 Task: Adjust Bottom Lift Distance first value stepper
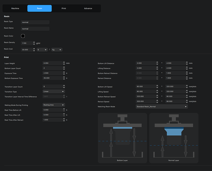pos(157,63)
